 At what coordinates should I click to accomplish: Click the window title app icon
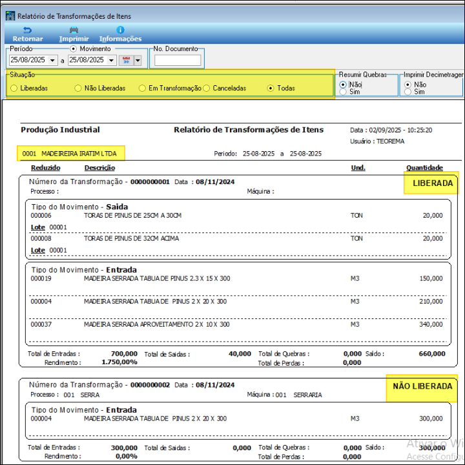(10, 15)
